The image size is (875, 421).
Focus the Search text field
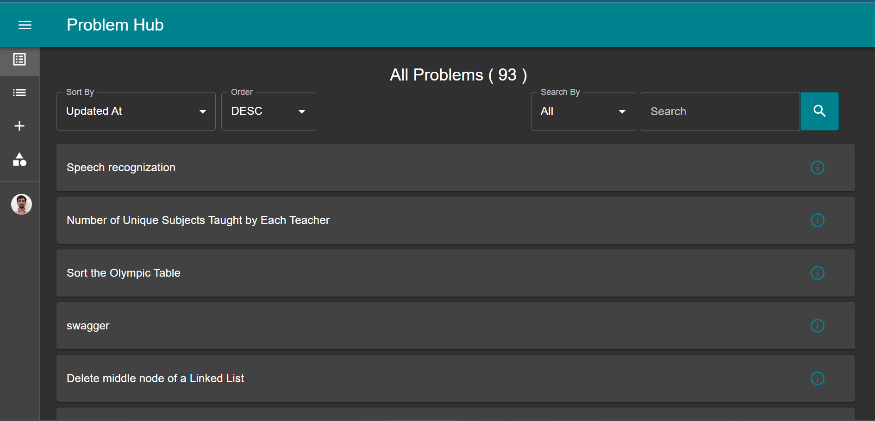[x=720, y=111]
